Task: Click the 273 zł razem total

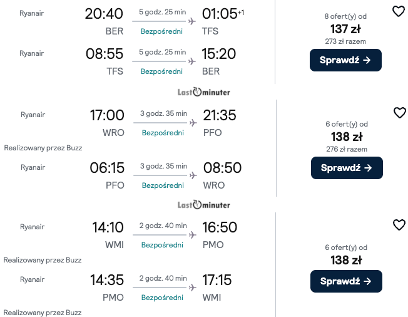Action: (346, 41)
